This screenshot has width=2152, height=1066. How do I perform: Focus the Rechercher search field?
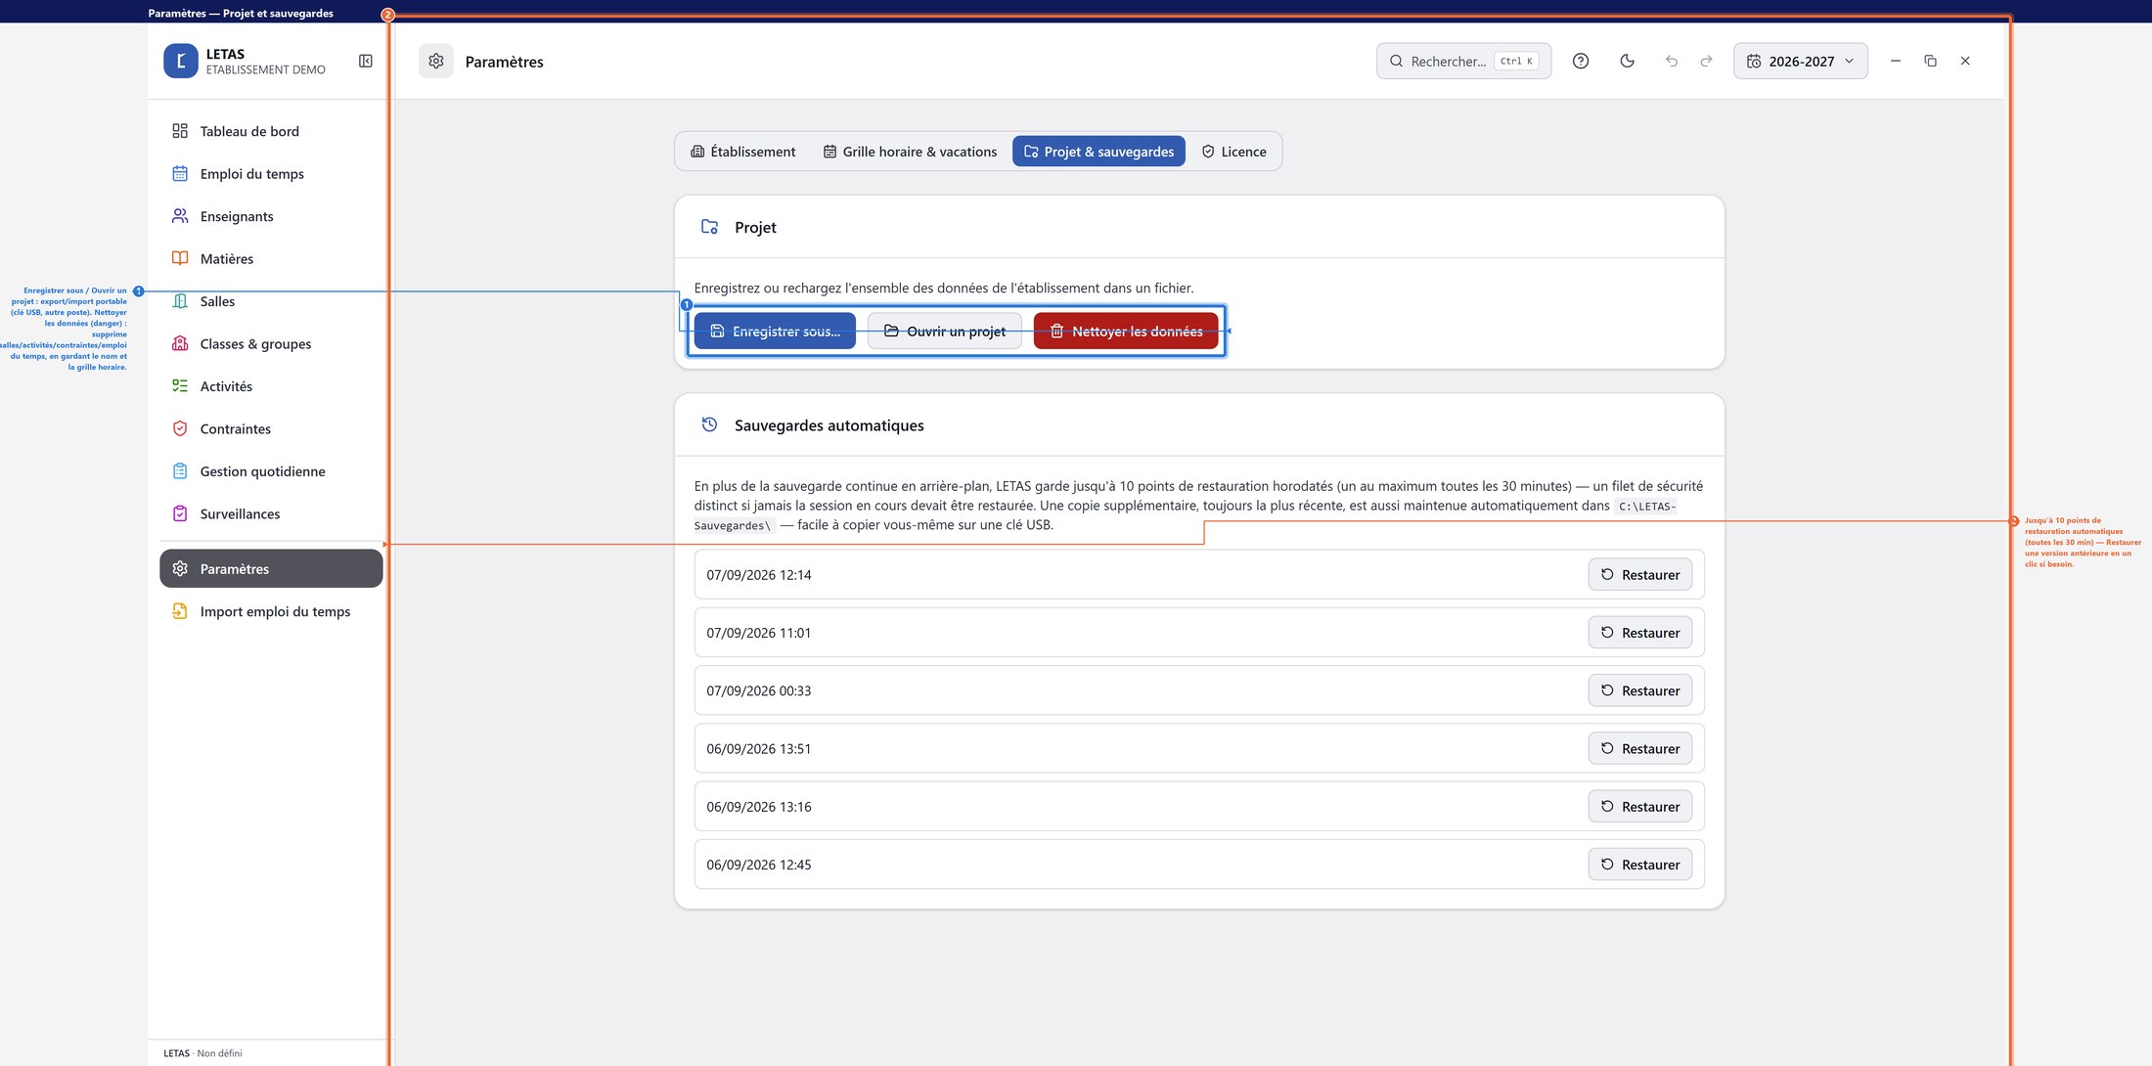[1463, 61]
